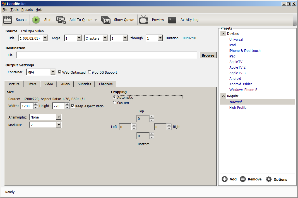Open the Activity Log terminal icon
The width and height of the screenshot is (298, 198).
(172, 20)
